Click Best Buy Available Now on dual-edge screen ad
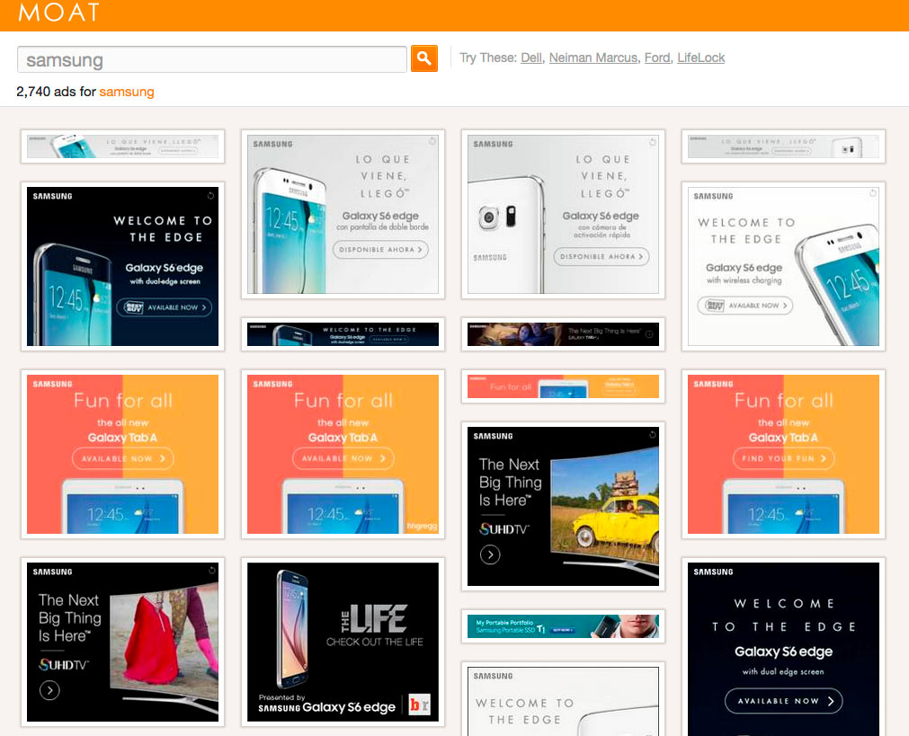This screenshot has height=736, width=909. (x=164, y=307)
